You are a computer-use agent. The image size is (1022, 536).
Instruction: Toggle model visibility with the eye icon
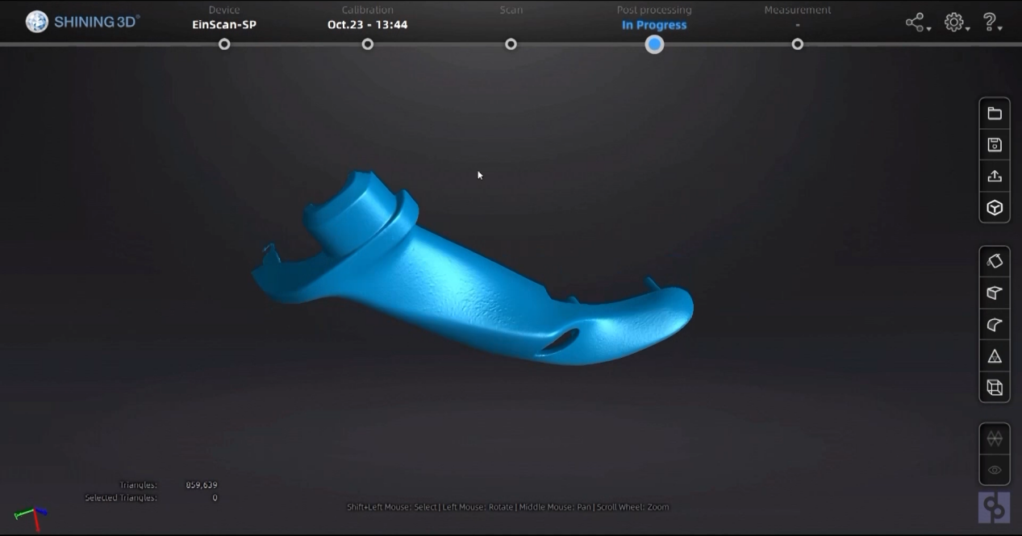994,472
